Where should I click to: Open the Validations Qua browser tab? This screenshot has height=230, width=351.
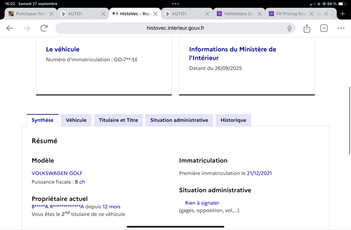tap(236, 14)
